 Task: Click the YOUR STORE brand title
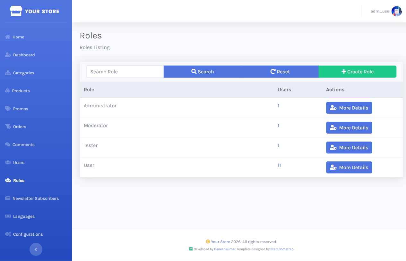(42, 11)
